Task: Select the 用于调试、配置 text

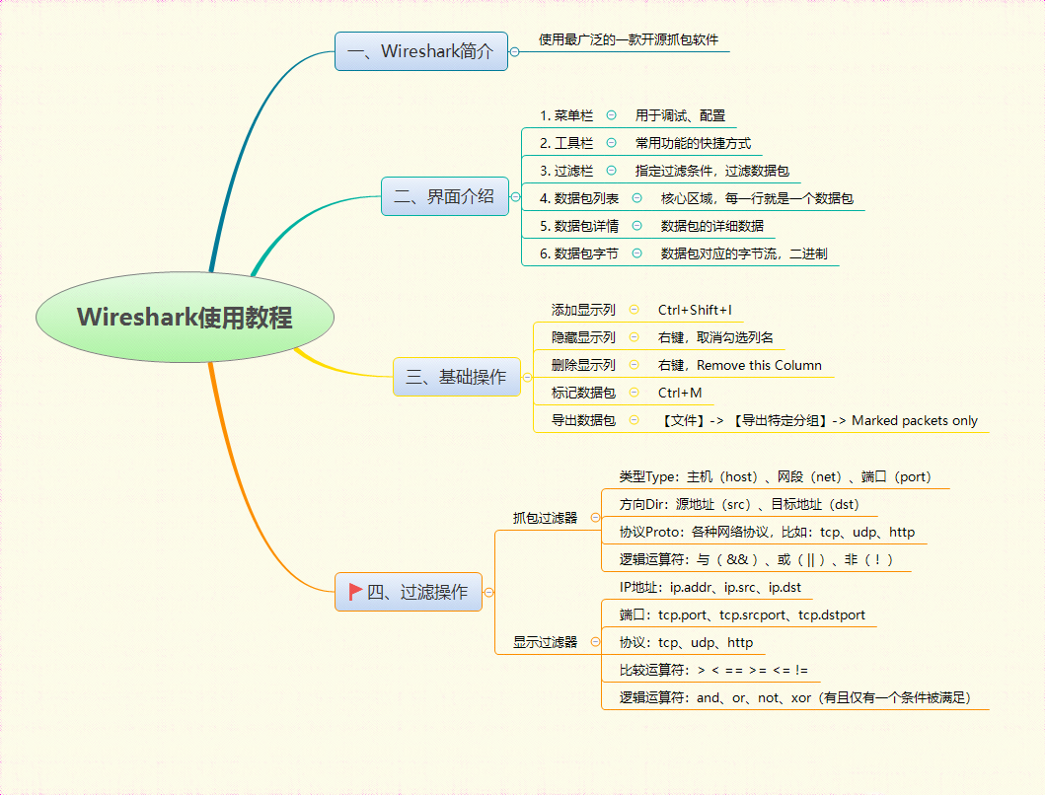Action: point(681,116)
